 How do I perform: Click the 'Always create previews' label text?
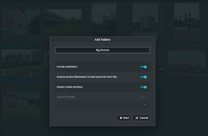point(70,87)
